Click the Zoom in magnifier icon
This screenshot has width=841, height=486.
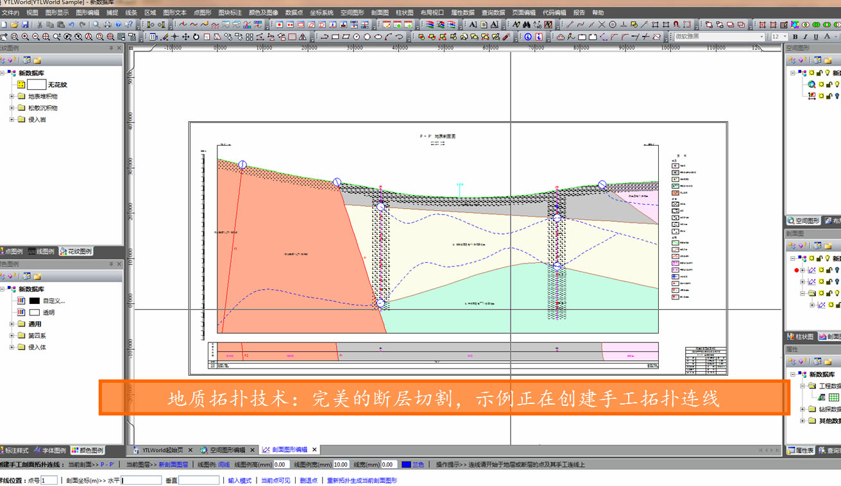[x=25, y=37]
